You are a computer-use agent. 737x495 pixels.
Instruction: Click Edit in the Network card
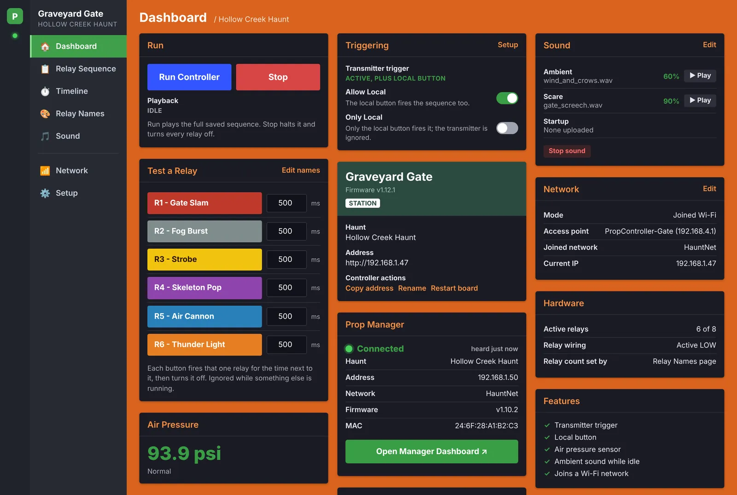click(709, 189)
